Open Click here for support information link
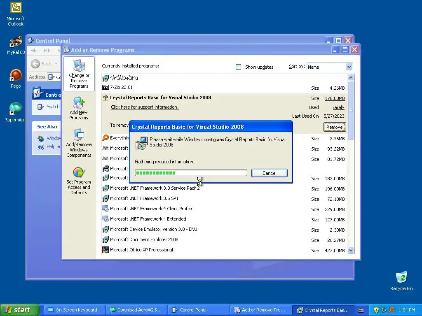 (145, 107)
